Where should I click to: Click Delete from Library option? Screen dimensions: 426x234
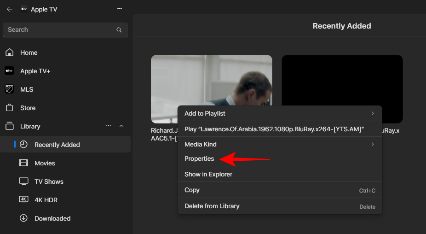(x=212, y=206)
